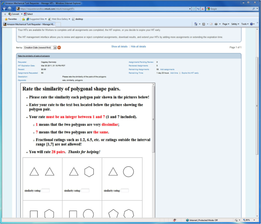261x224 pixels.
Task: Click the HIT preview scrollbar up arrow
Action: [x=153, y=85]
